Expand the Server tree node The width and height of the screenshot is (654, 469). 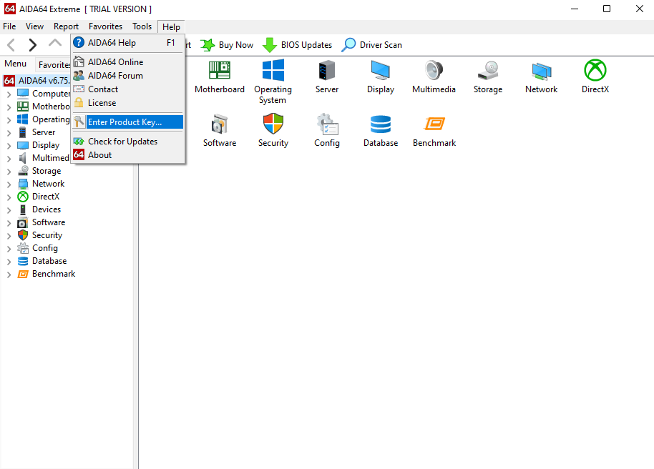[9, 133]
